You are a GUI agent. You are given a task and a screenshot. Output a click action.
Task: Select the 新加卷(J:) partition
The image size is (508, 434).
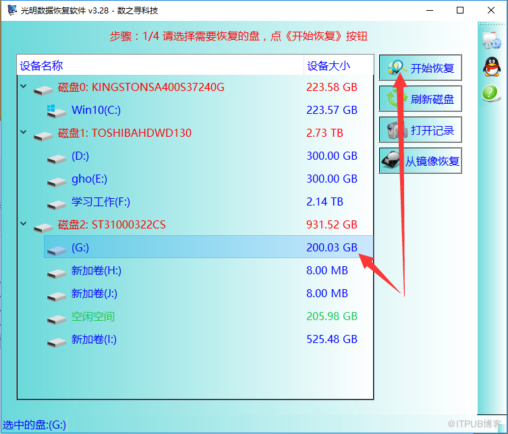[94, 294]
